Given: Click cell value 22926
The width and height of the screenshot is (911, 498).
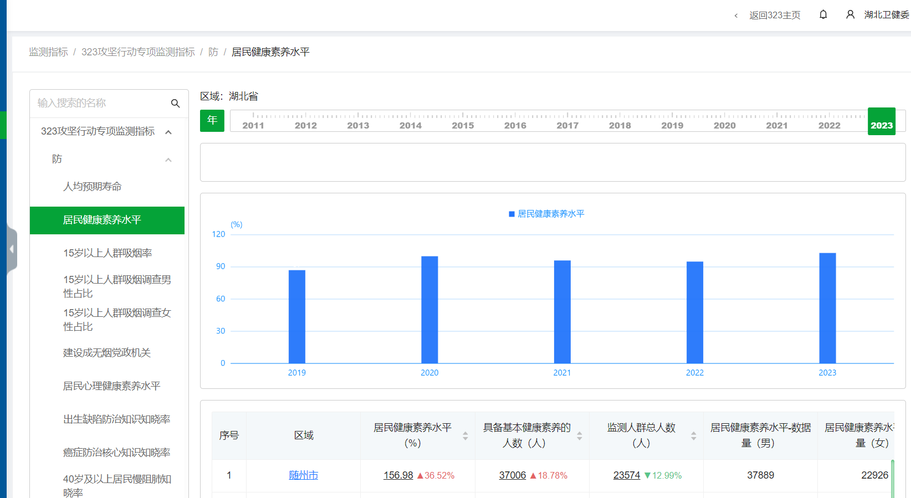Looking at the screenshot, I should coord(874,475).
